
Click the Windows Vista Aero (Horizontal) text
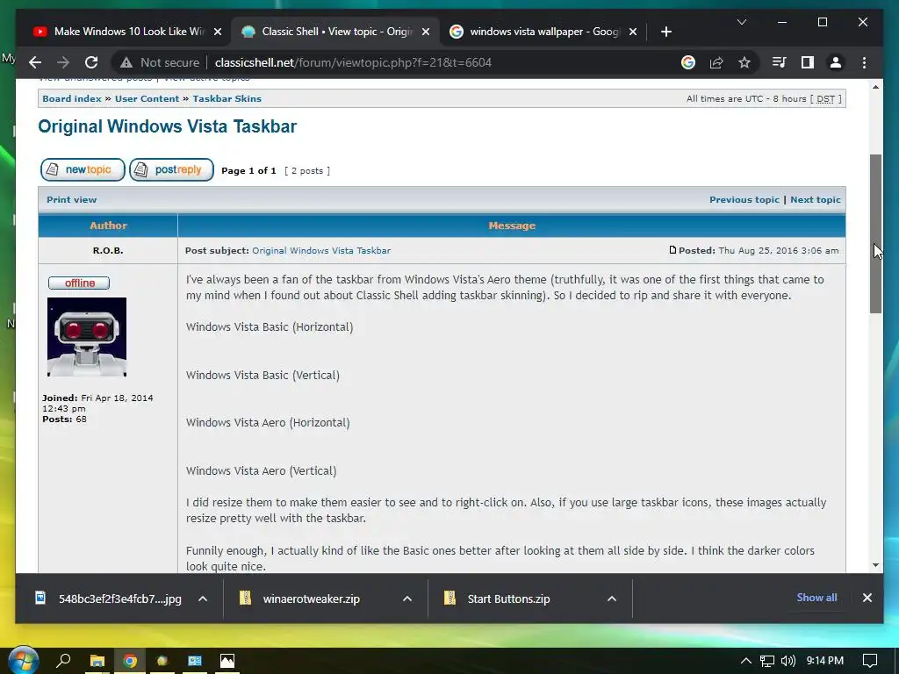(x=268, y=422)
